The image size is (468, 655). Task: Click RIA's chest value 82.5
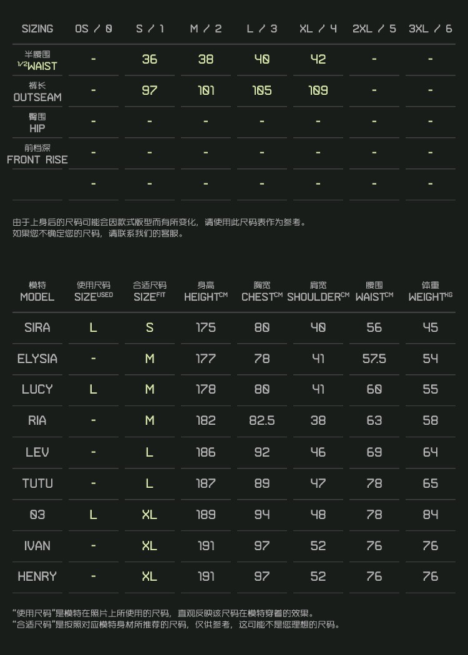pos(262,421)
